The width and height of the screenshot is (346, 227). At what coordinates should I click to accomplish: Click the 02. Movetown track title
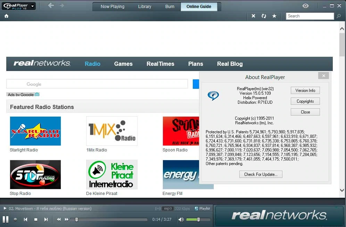50,209
